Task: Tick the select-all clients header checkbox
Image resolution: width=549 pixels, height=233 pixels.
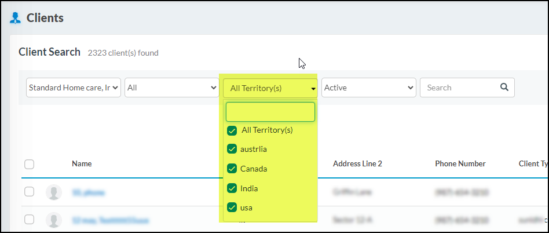Action: pos(30,164)
